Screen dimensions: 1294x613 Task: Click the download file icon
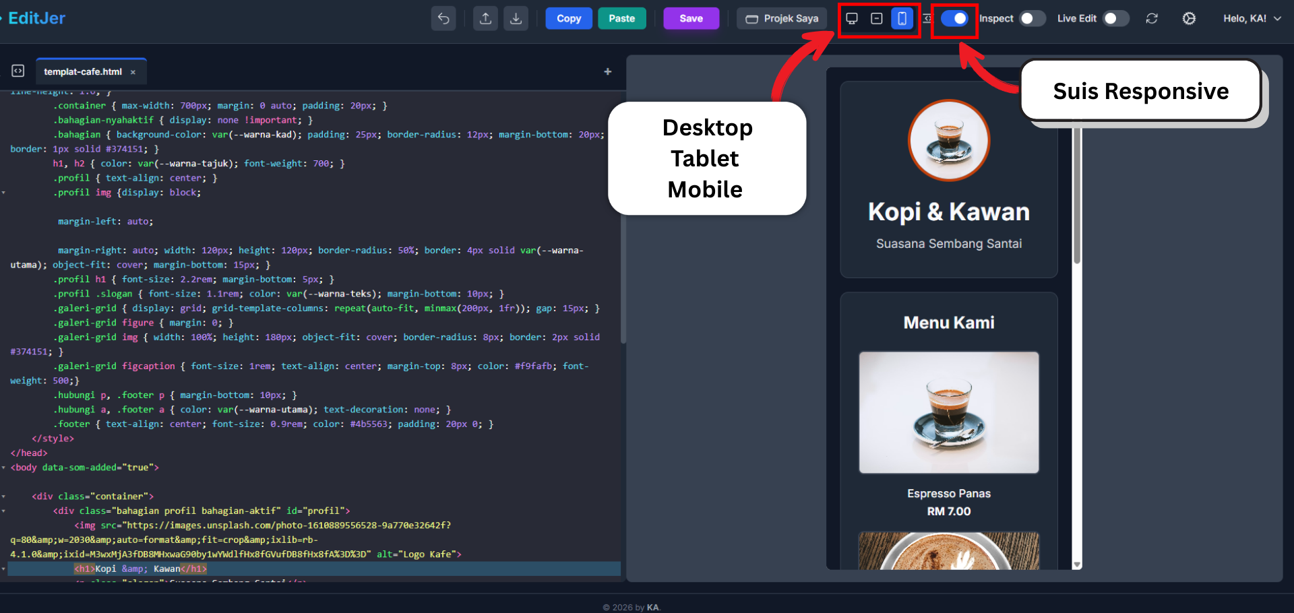coord(516,19)
